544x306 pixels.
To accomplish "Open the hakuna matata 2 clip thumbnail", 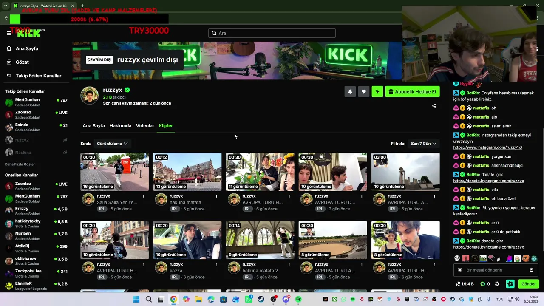I will [x=260, y=240].
